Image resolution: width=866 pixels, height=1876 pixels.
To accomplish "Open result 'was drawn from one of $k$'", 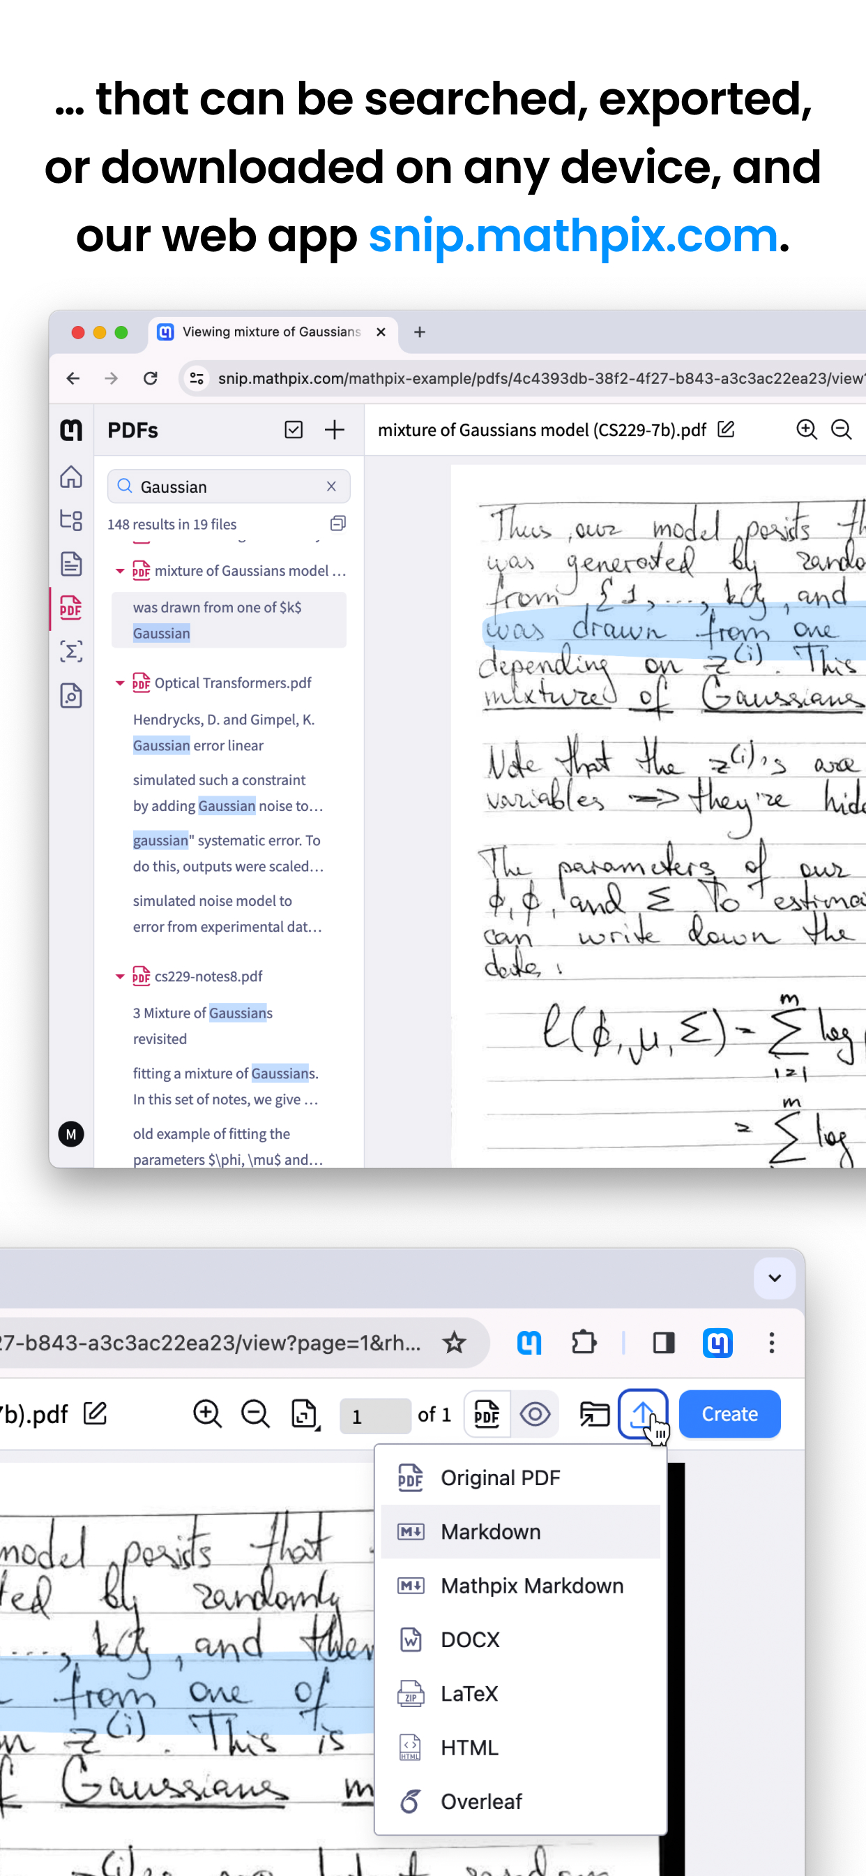I will coord(229,620).
